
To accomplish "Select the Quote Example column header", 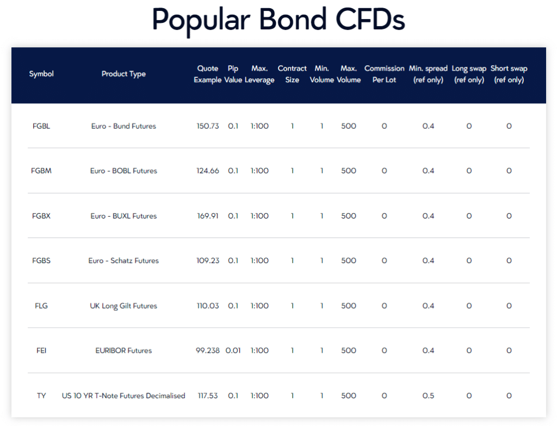I will (208, 74).
